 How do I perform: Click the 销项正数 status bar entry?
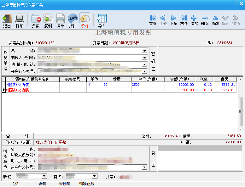coord(87,184)
